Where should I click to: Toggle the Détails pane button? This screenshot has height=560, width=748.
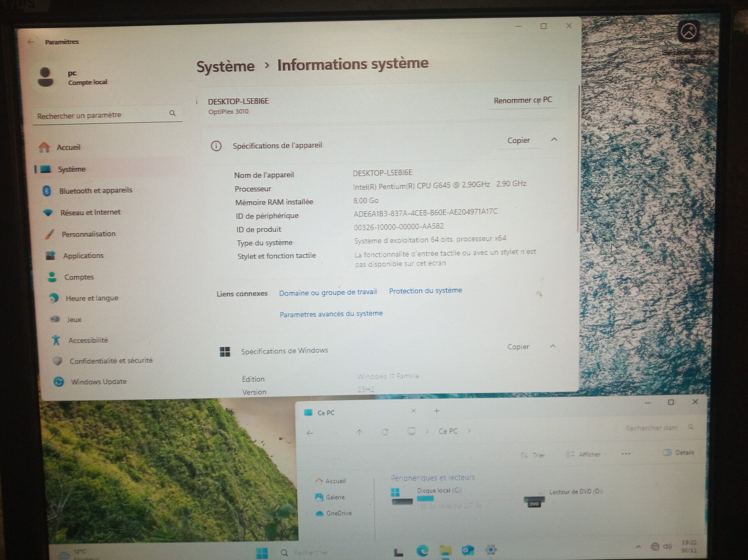(x=678, y=453)
